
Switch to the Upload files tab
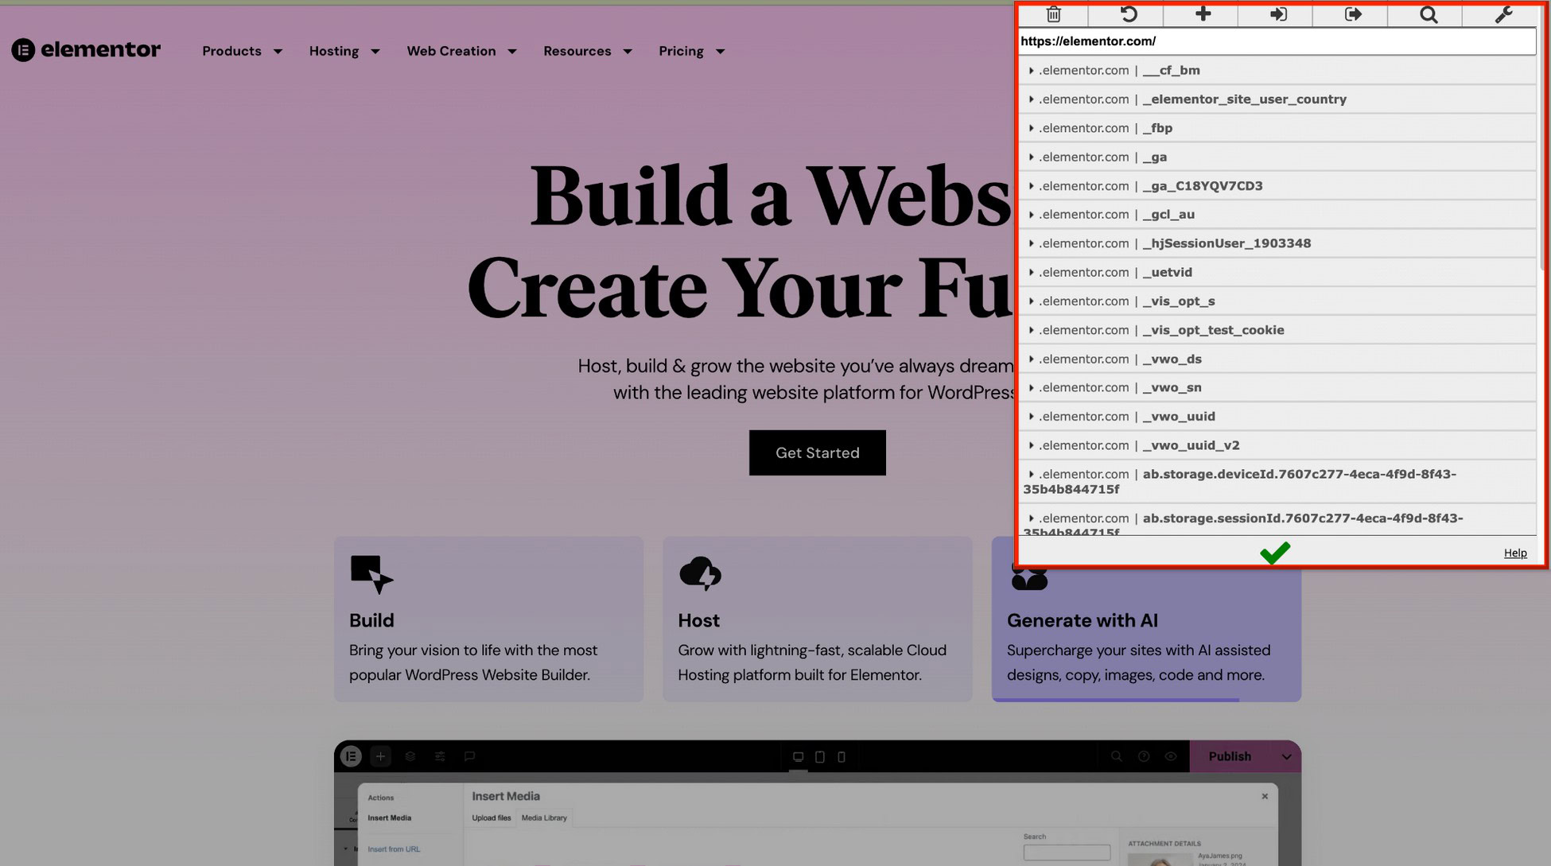[492, 817]
